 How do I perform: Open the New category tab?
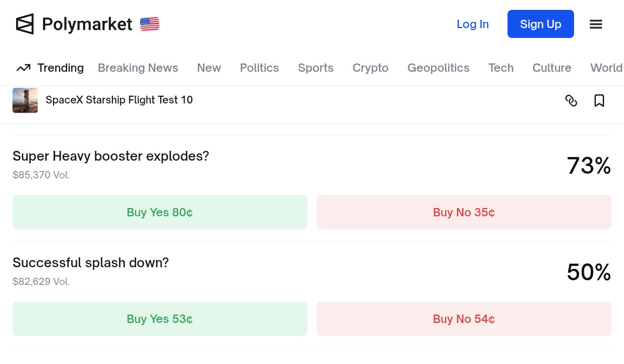pyautogui.click(x=209, y=68)
